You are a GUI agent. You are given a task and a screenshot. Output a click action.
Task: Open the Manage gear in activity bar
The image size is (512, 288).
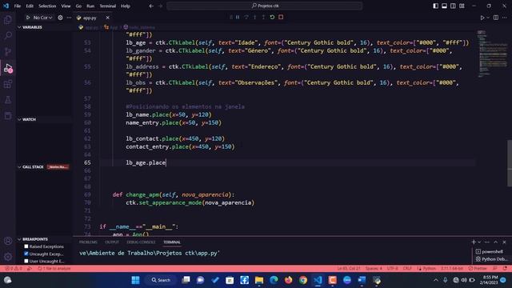point(8,257)
